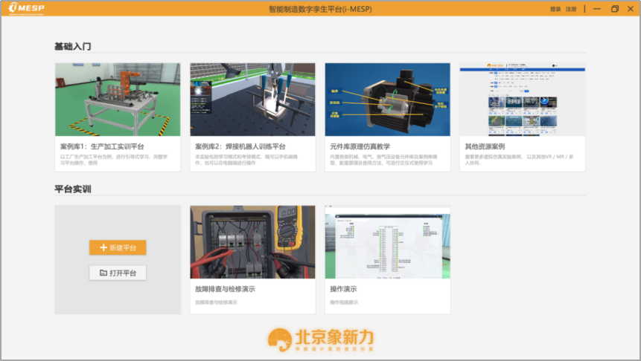Screen dimensions: 641x361
Task: Click the 北京象新力 elephant logo
Action: pos(279,339)
